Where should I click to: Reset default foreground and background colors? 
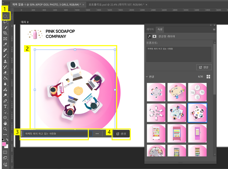point(3,140)
